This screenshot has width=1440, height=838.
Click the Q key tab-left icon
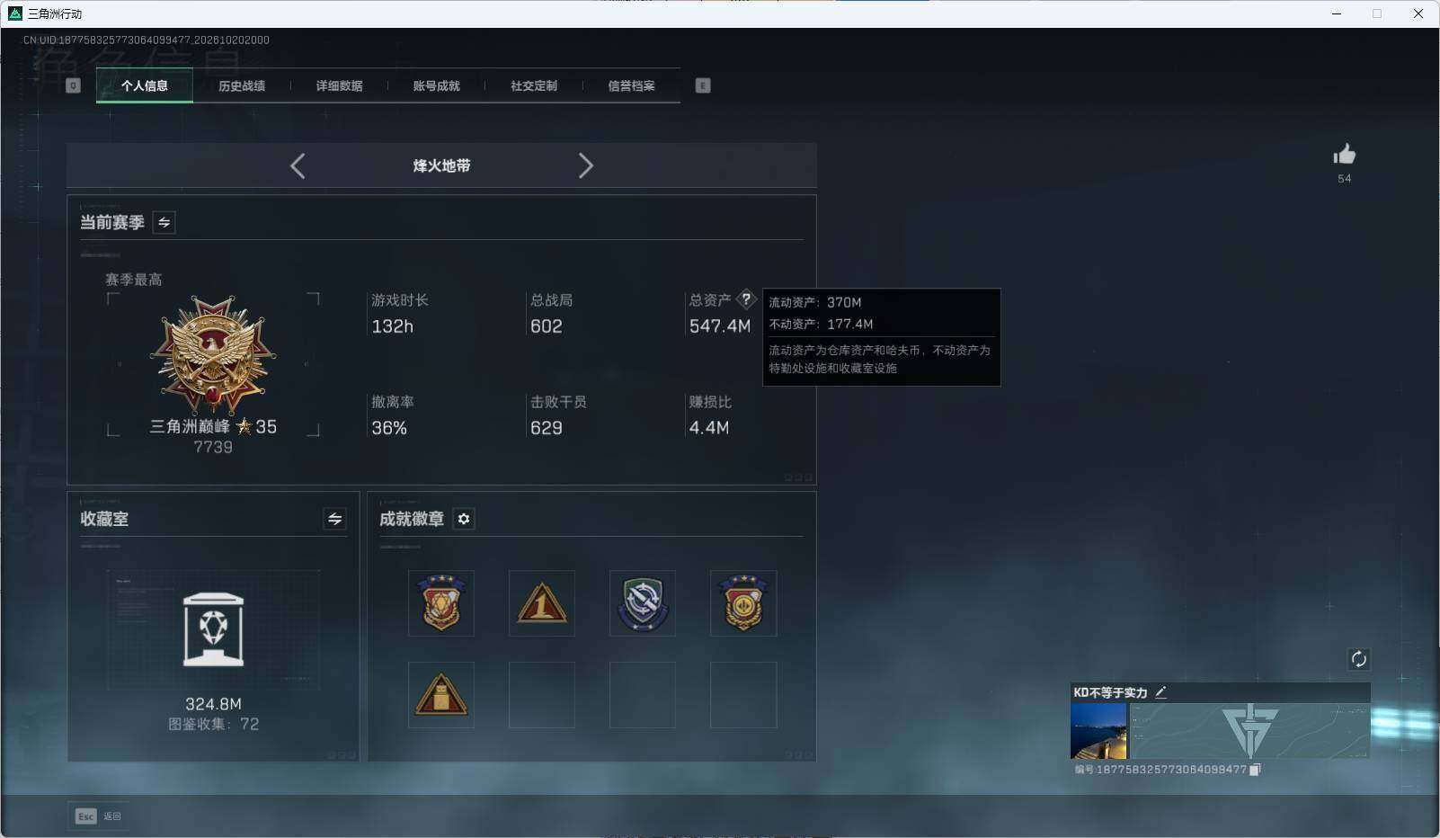tap(74, 85)
